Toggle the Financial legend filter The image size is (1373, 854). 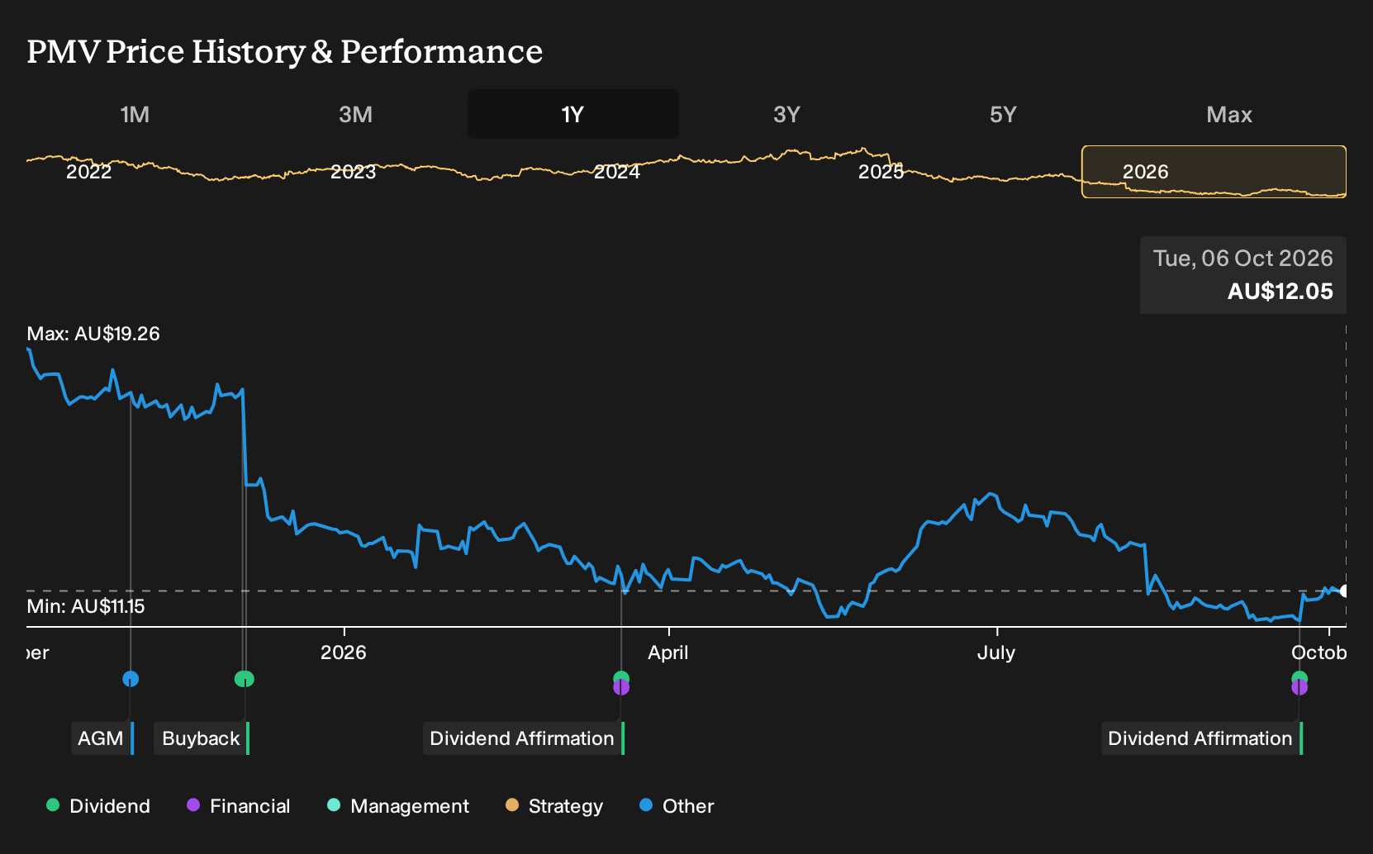pos(238,806)
